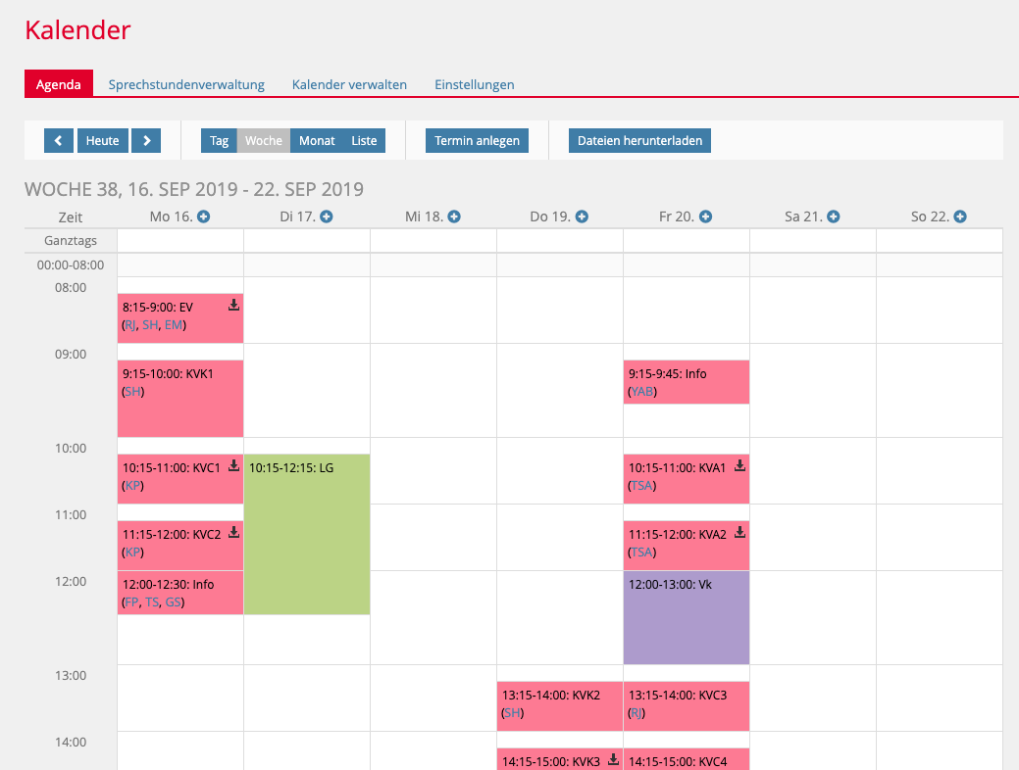
Task: Download files from Monday KVC2 event
Action: pos(233,533)
